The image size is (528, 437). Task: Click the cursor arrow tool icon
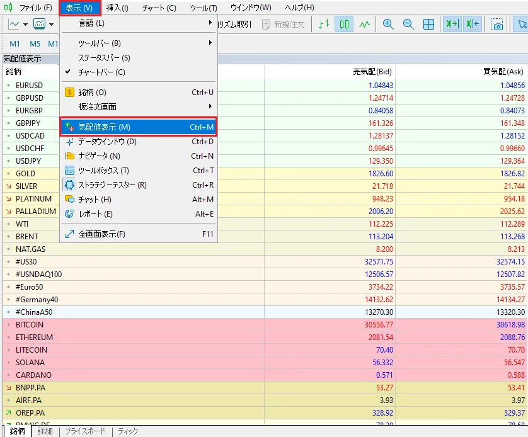[x=521, y=24]
